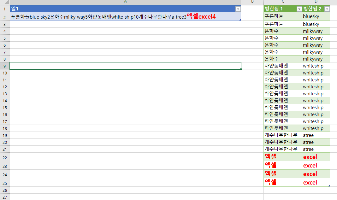Open the 열1 filter dropdown
This screenshot has width=337, height=200.
click(238, 9)
